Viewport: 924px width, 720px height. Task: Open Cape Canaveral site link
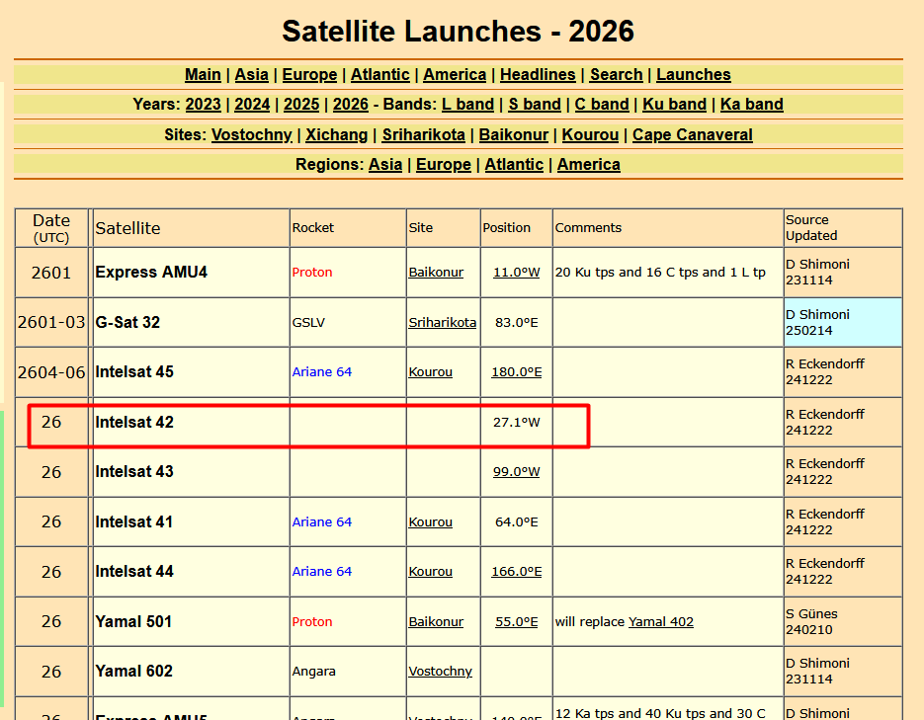(693, 135)
